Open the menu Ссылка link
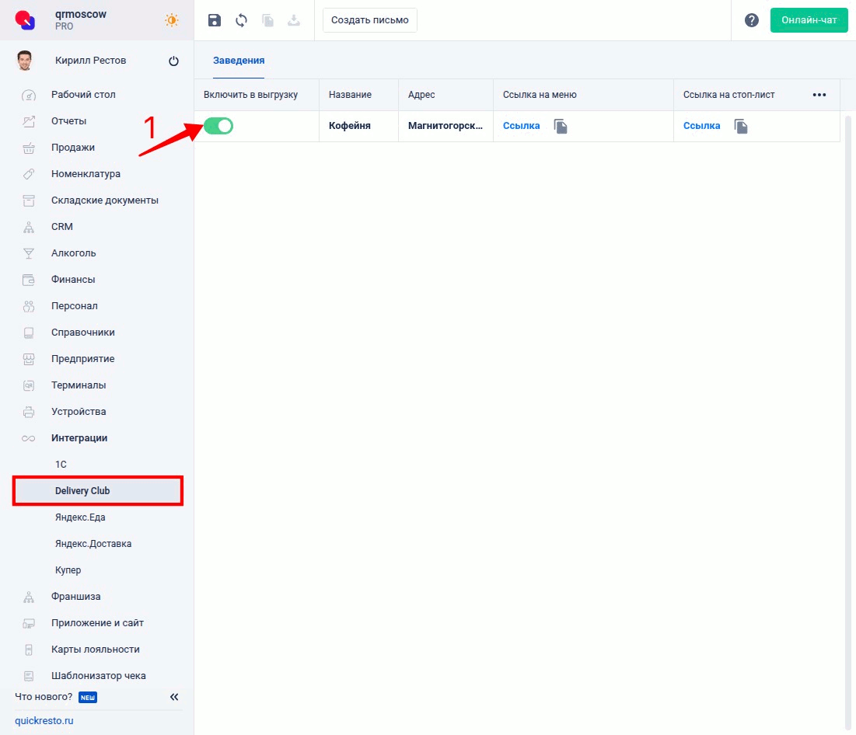 coord(522,126)
